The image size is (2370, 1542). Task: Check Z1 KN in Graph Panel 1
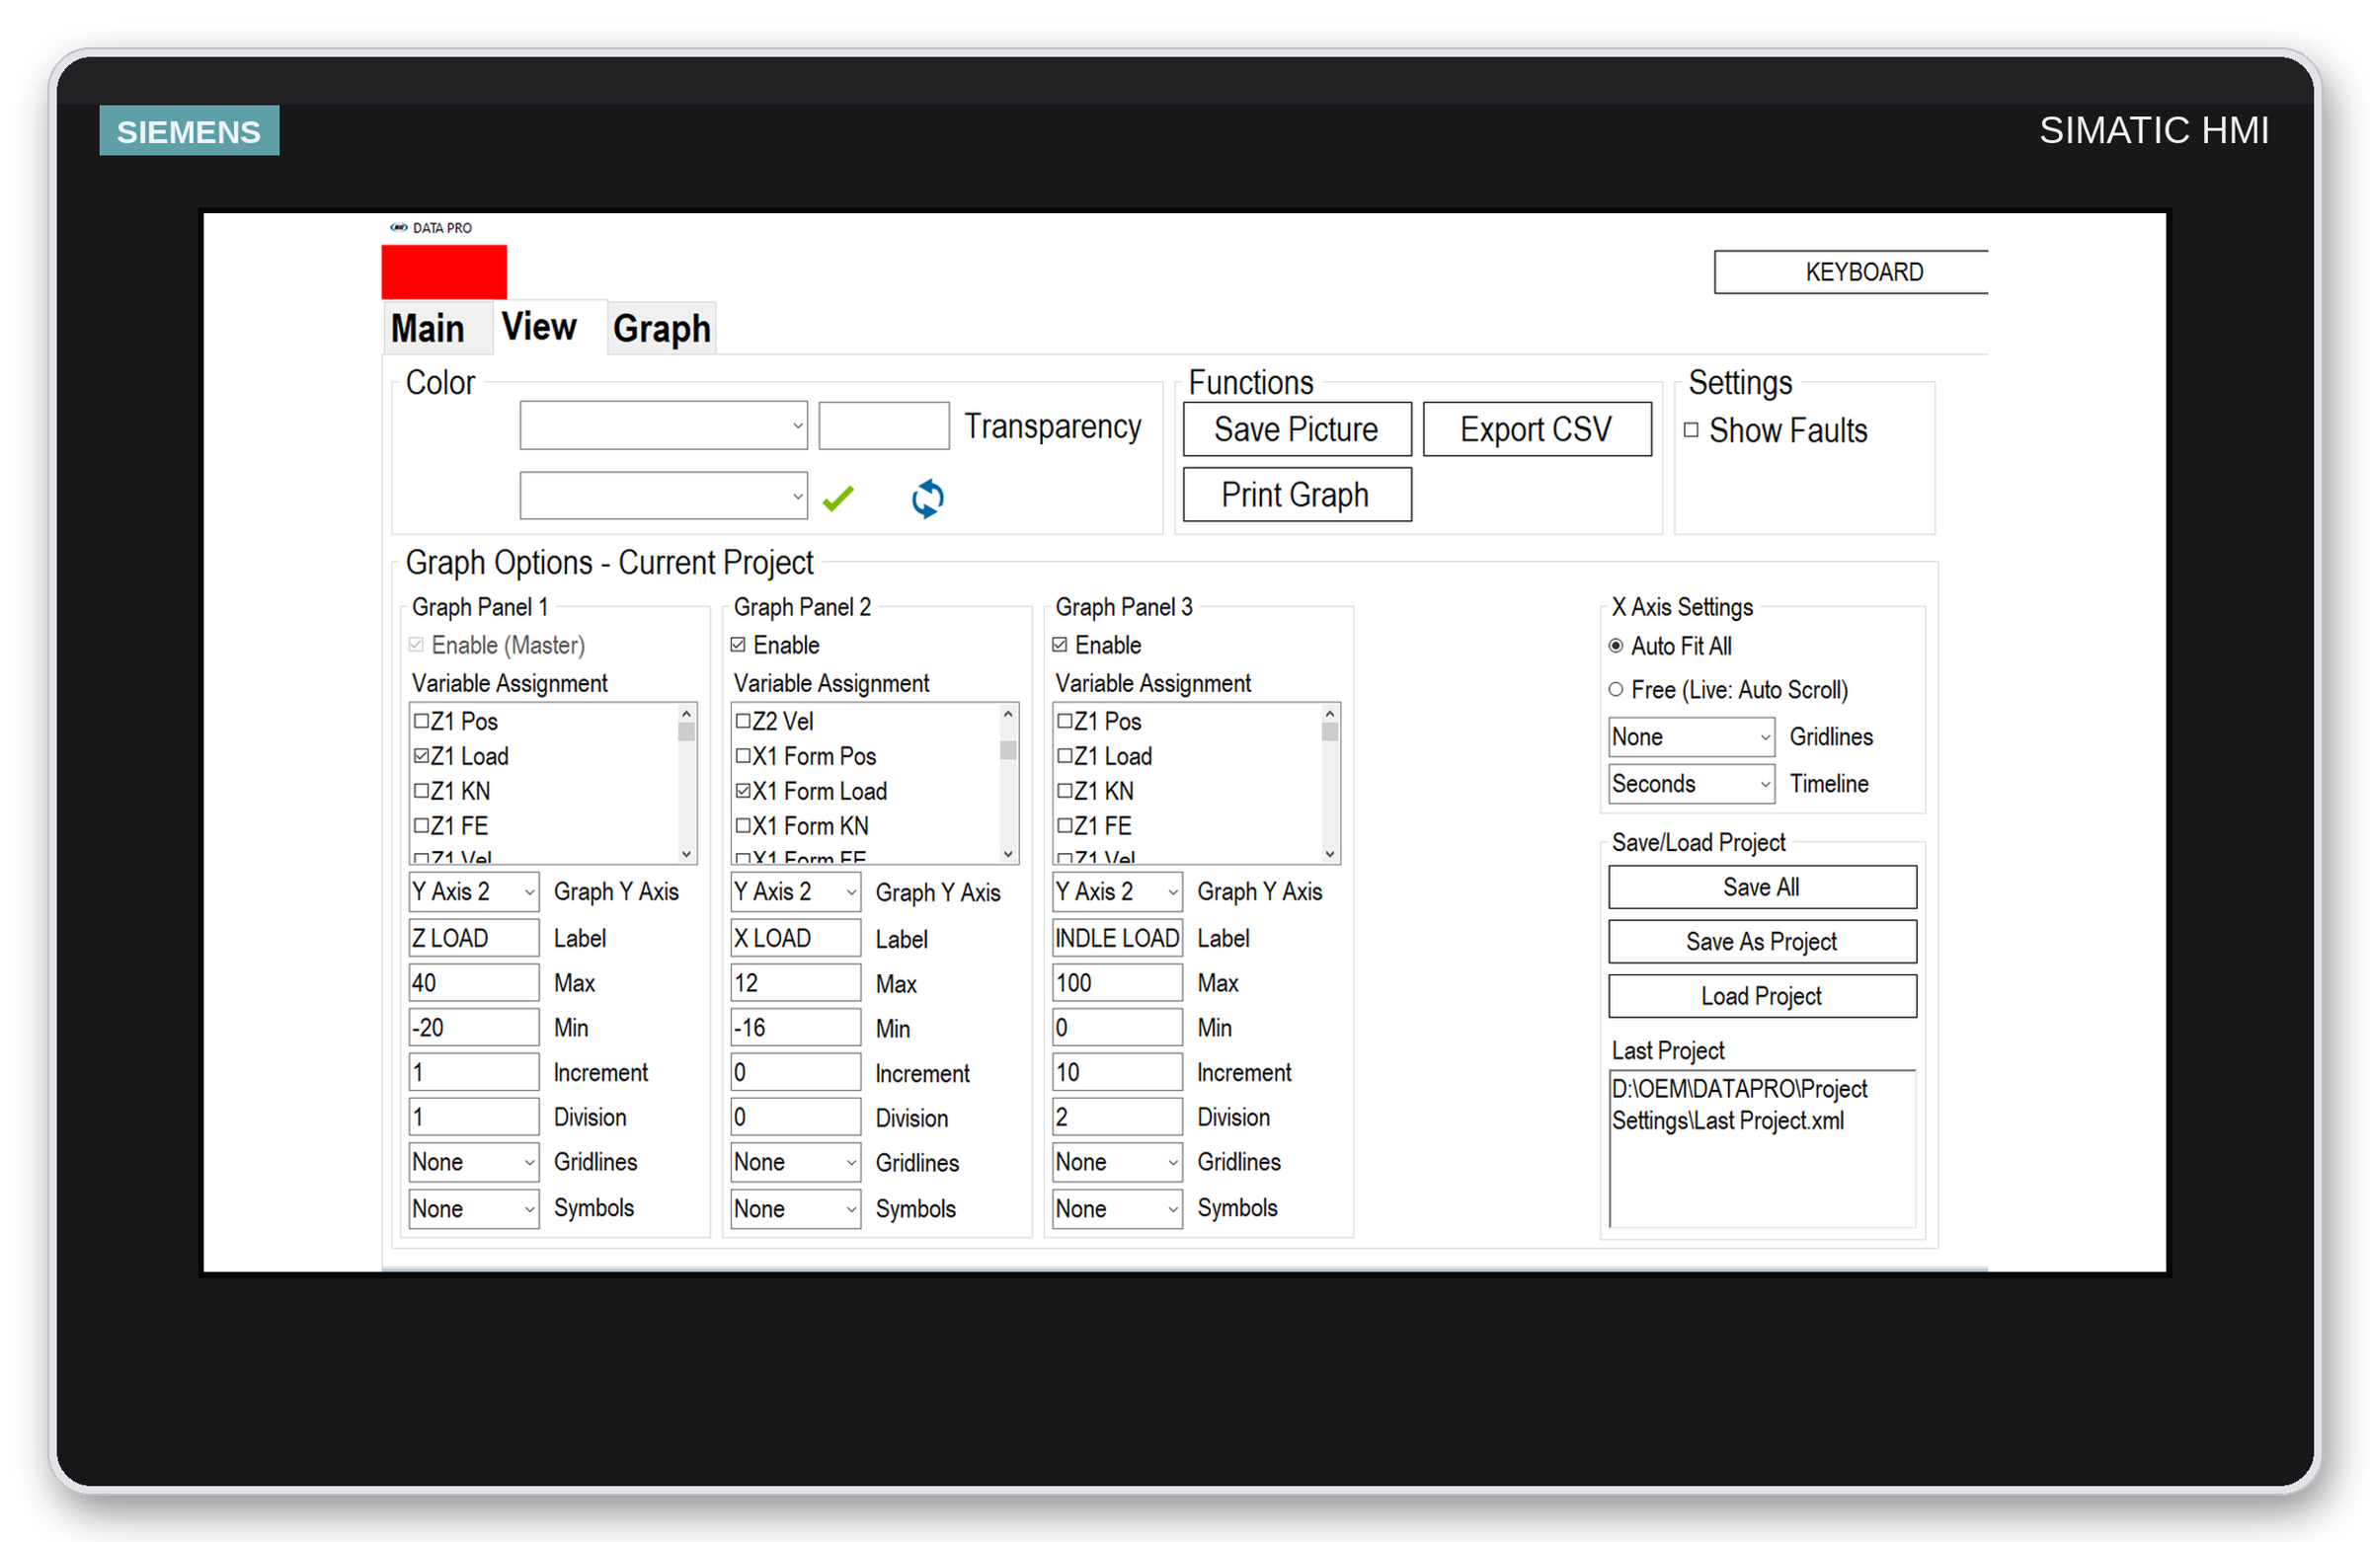pos(422,791)
